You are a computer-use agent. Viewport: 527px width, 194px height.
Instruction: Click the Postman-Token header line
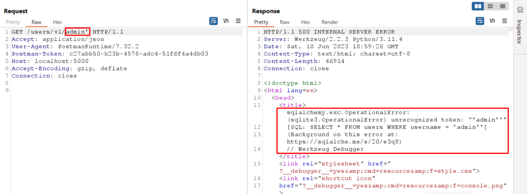[110, 54]
